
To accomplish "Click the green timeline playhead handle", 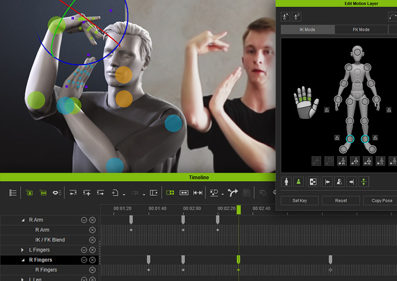I will (x=239, y=210).
